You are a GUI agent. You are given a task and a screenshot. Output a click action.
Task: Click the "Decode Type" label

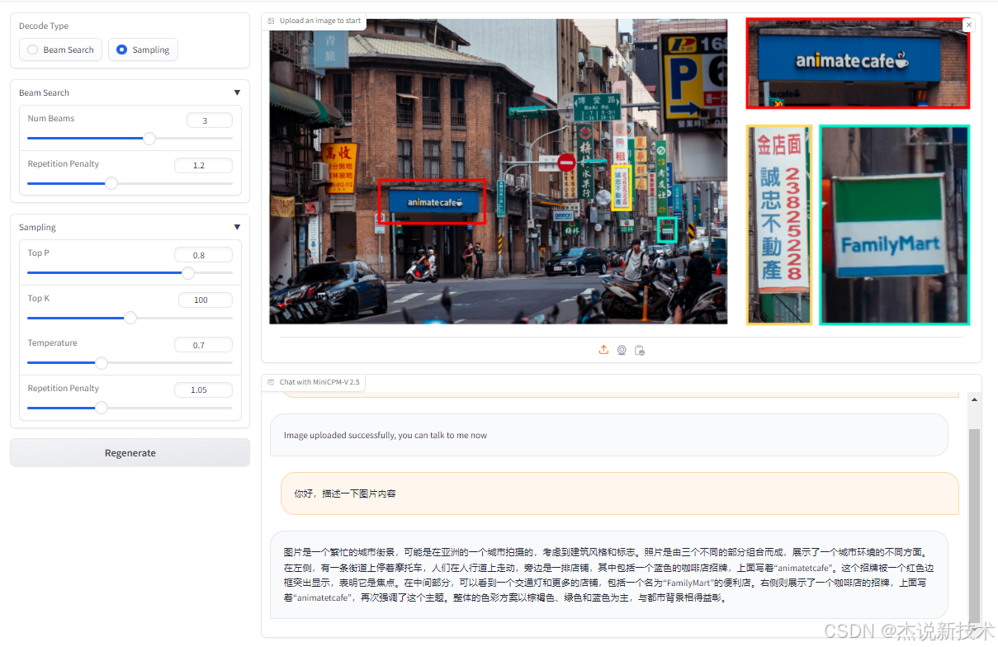tap(44, 26)
